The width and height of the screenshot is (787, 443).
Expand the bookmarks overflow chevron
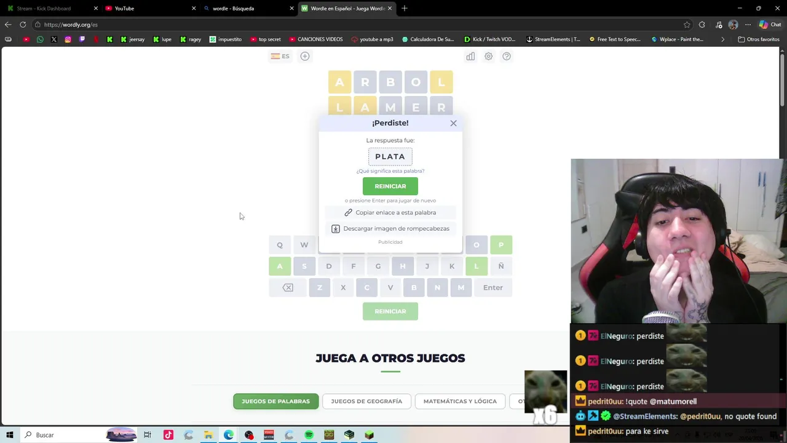(722, 39)
